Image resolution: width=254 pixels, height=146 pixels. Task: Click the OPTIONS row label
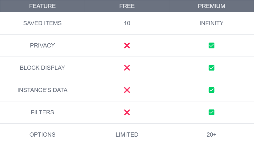(42, 135)
